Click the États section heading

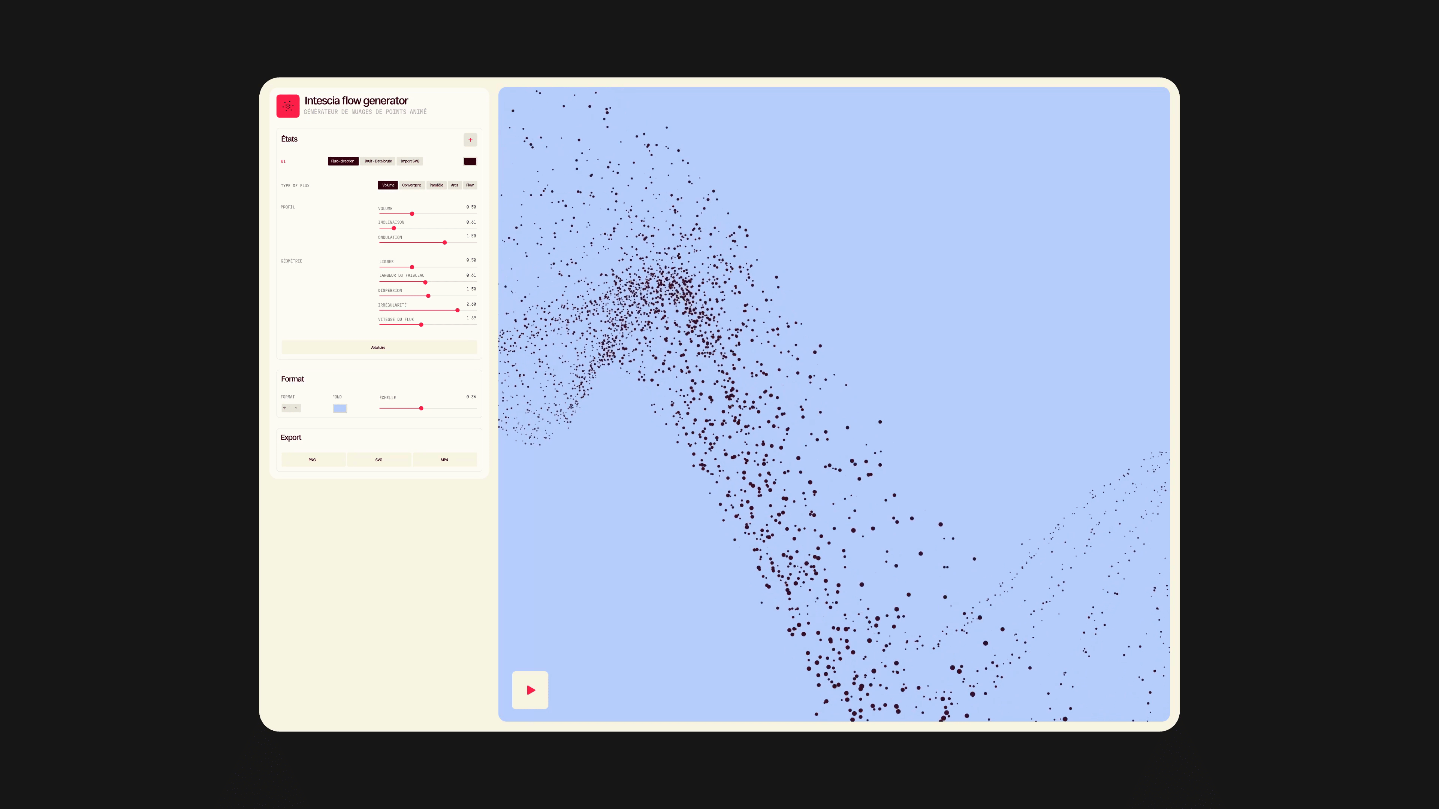point(289,139)
